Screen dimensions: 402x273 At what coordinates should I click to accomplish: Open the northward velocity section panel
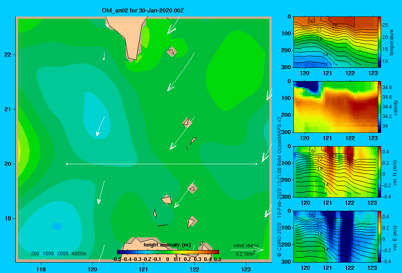point(336,171)
